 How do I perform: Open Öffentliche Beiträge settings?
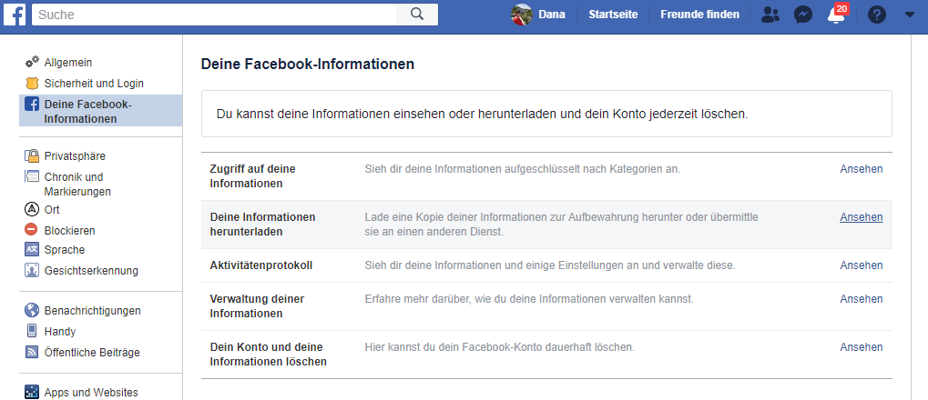[x=92, y=353]
